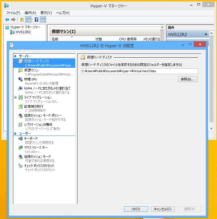
Task: Select the HVS12R2 server in the tree
Action: click(23, 32)
